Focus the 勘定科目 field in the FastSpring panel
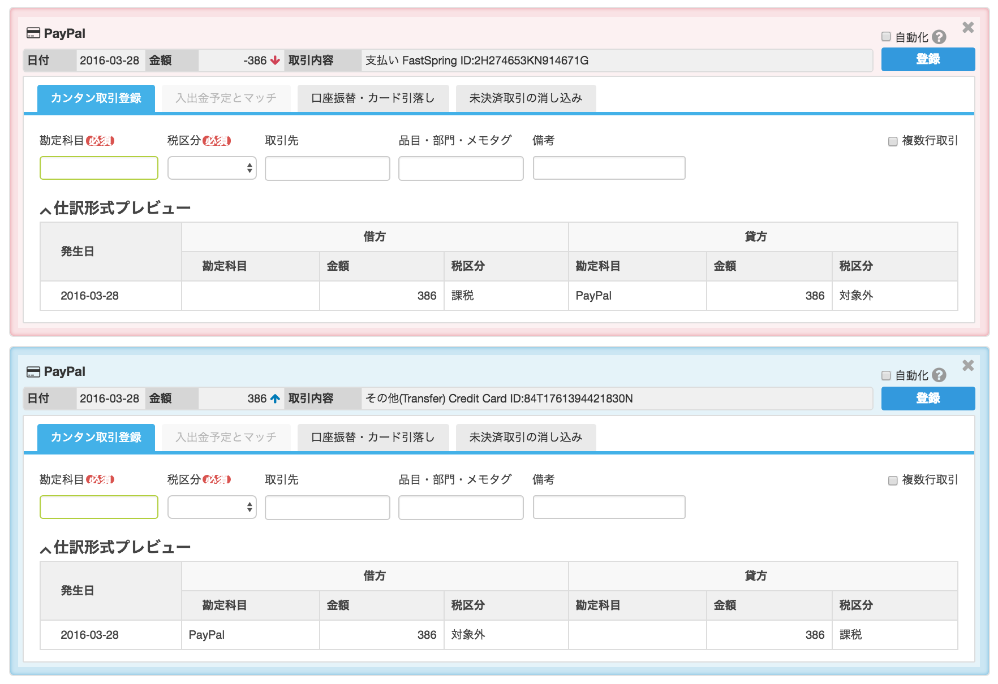The width and height of the screenshot is (998, 684). pos(99,168)
